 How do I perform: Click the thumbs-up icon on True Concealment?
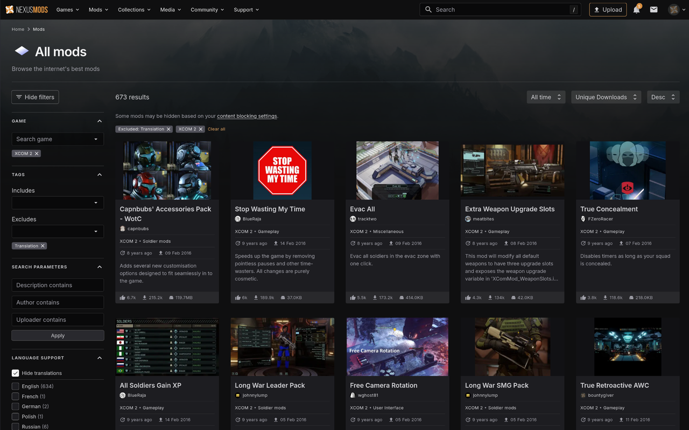pos(583,297)
